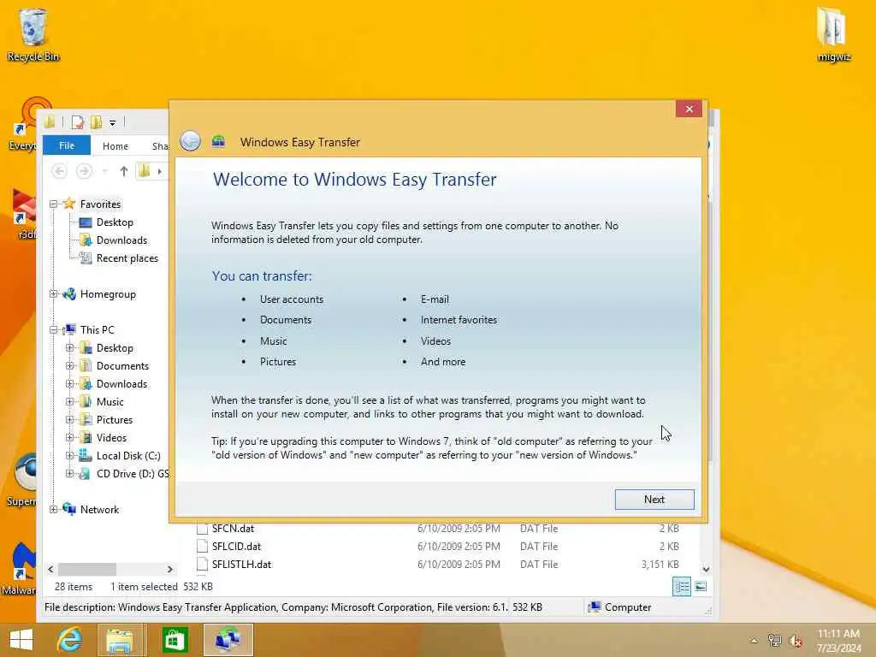Select This PC in navigation pane

click(97, 329)
